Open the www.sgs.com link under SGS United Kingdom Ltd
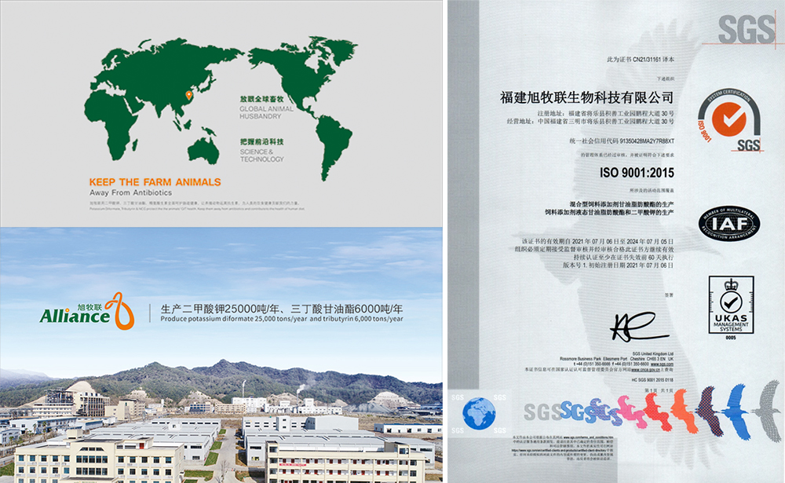This screenshot has height=483, width=785. [662, 364]
